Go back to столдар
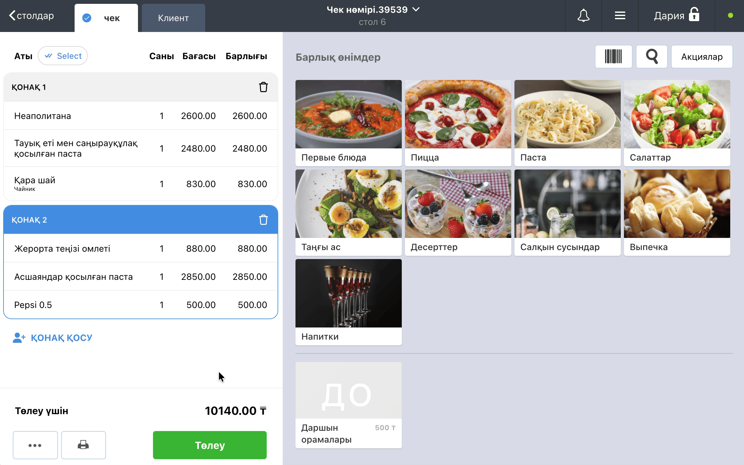 31,16
